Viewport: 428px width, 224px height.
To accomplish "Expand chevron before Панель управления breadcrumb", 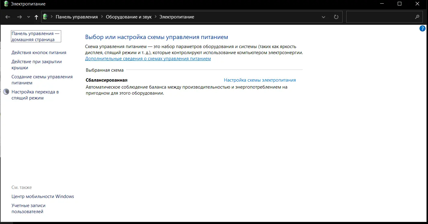I will [x=52, y=17].
